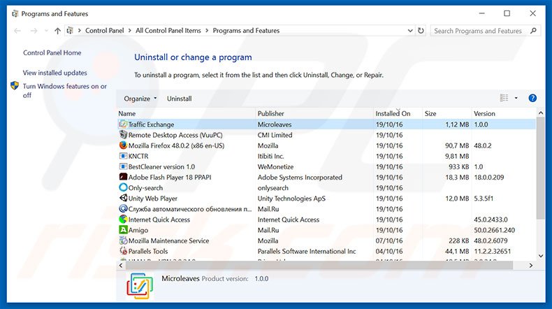The height and width of the screenshot is (309, 552).
Task: Click the Control Panel breadcrumb
Action: (105, 31)
